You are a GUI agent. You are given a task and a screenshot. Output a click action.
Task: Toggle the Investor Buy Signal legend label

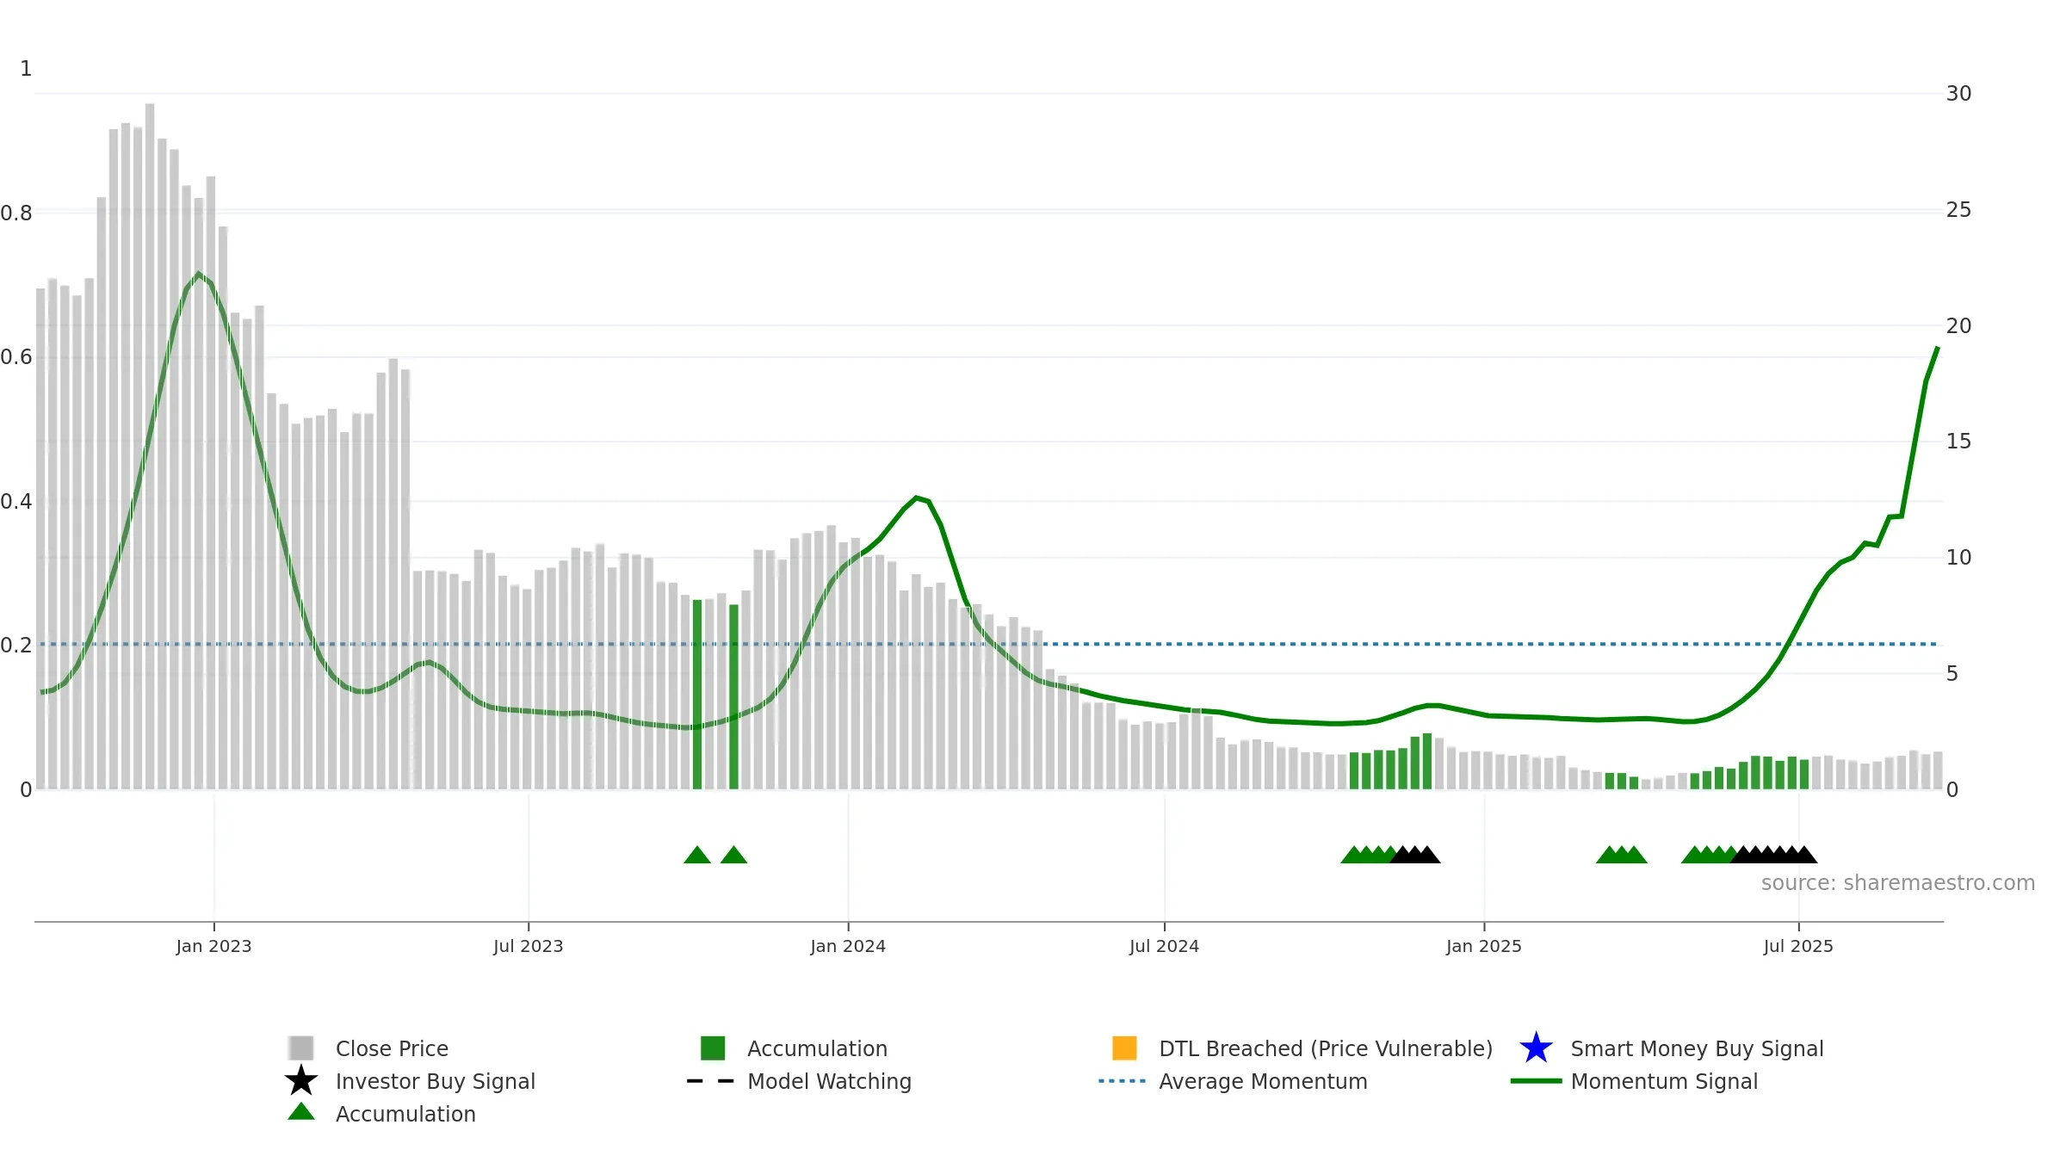[436, 1081]
